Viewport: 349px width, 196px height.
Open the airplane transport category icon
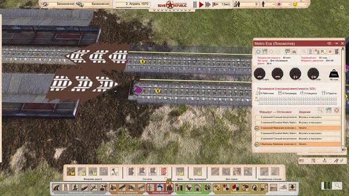pyautogui.click(x=94, y=187)
